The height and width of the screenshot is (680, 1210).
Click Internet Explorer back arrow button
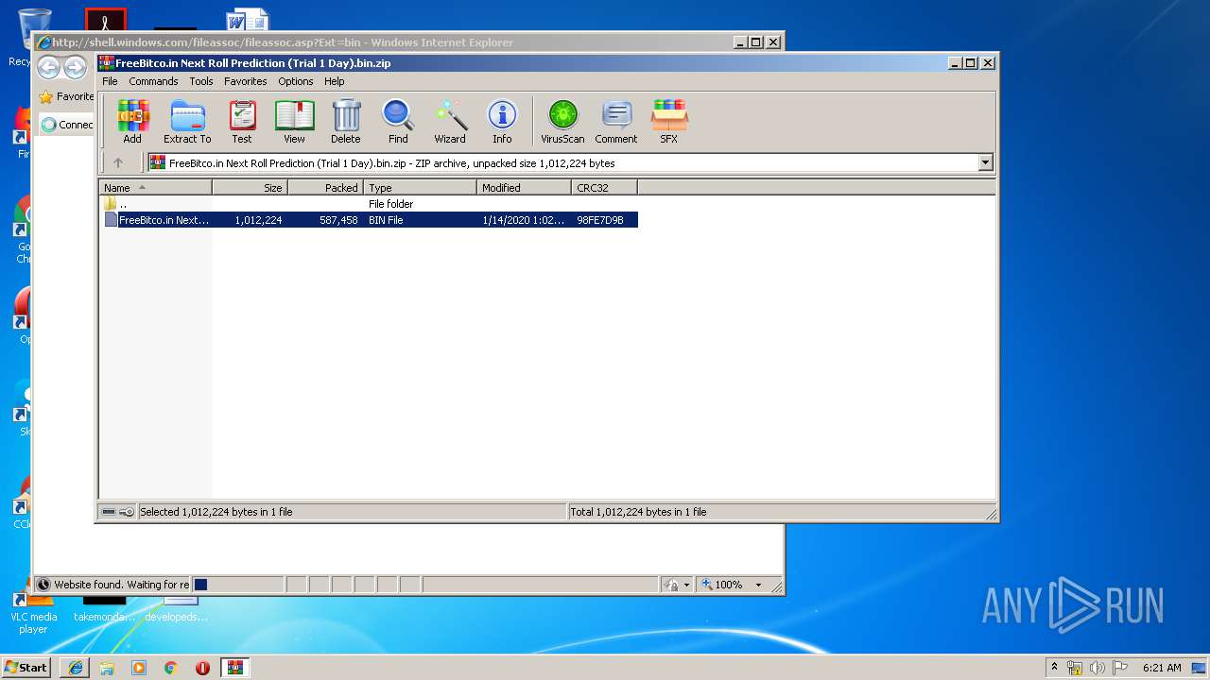(48, 67)
